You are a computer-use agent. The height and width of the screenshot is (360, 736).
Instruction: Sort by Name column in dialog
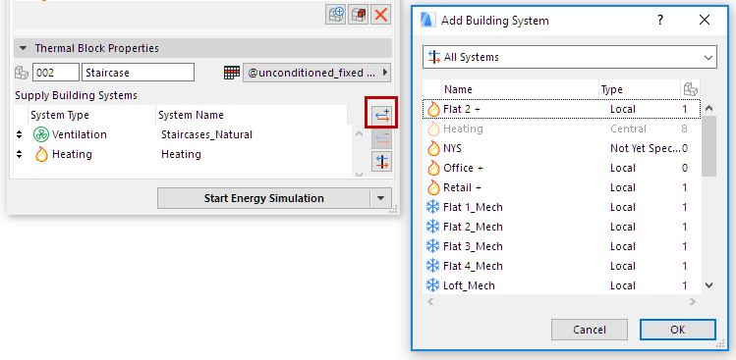(x=520, y=89)
